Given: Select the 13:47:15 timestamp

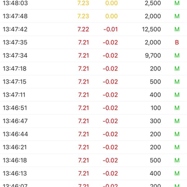Looking at the screenshot, I should pyautogui.click(x=14, y=82).
